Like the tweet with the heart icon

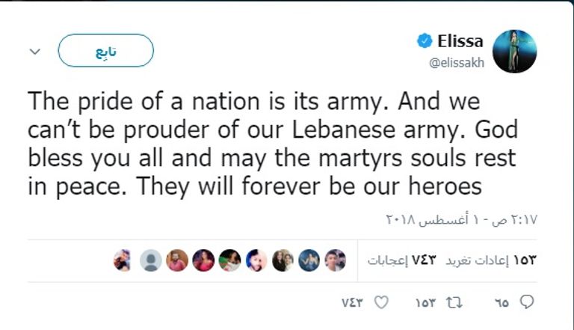[380, 302]
